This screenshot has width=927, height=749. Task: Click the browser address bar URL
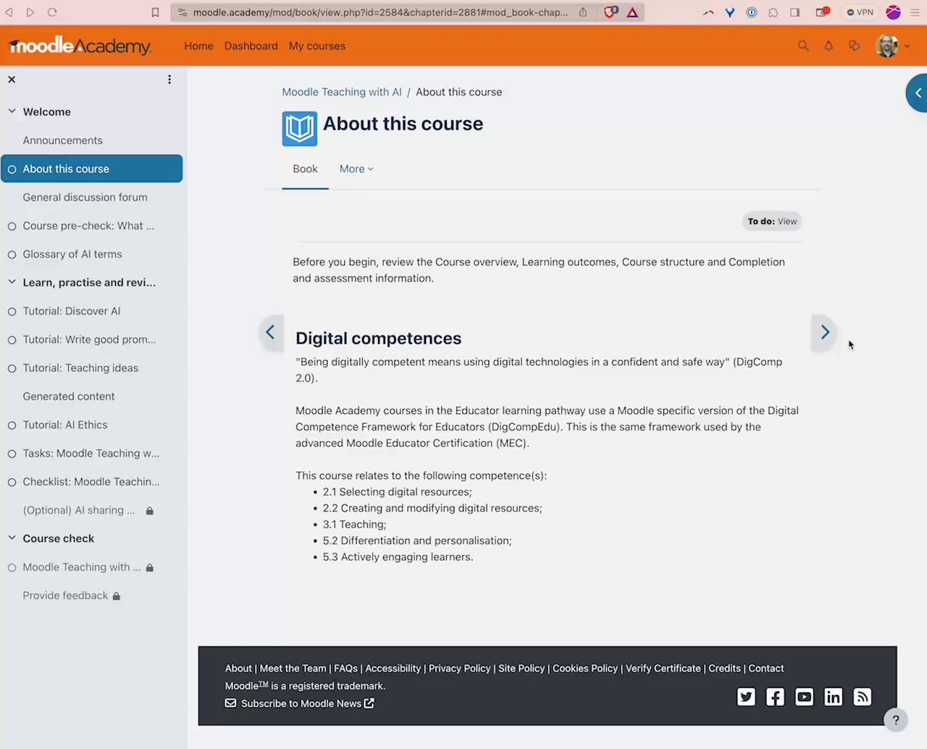[379, 12]
